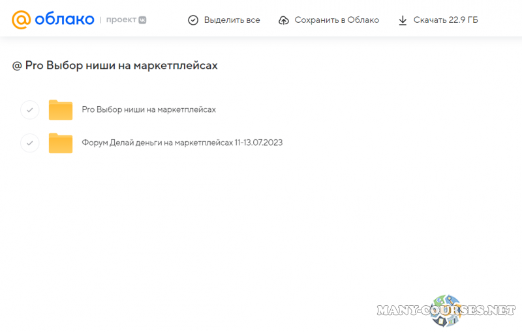Click the orange @ Облако logo icon
Screen dimensions: 522x332
click(22, 20)
